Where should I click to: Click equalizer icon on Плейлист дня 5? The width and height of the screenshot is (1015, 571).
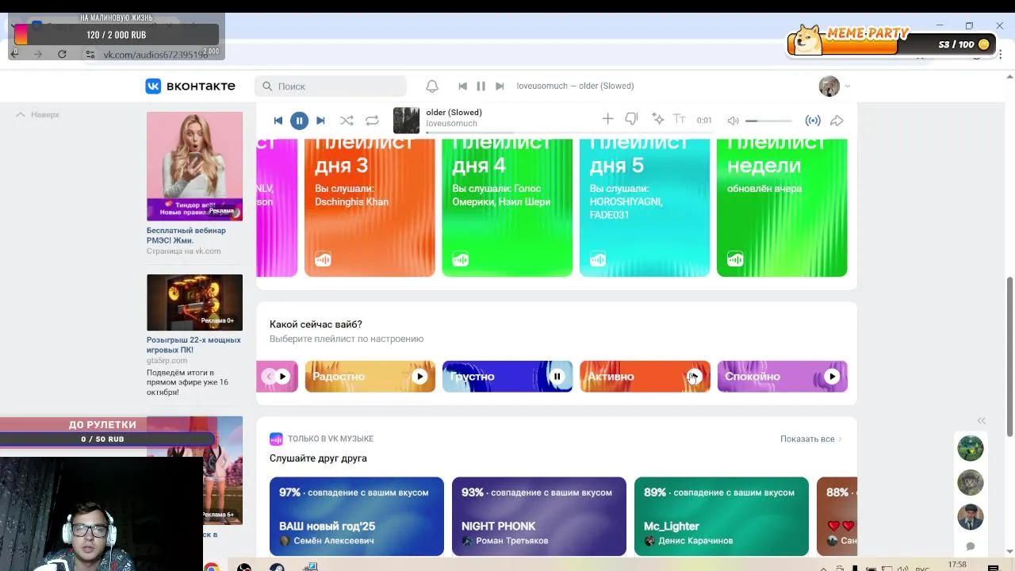click(598, 259)
